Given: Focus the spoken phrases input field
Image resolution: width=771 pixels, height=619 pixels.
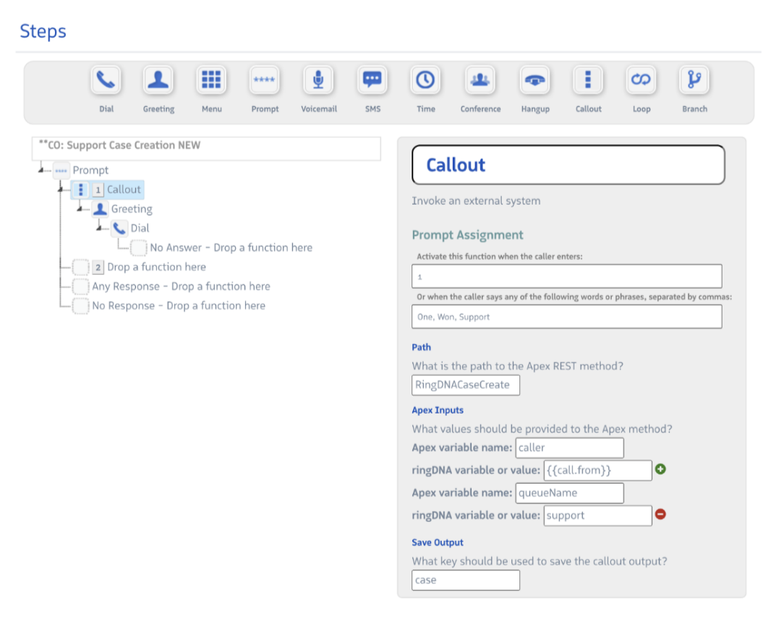Looking at the screenshot, I should click(x=566, y=317).
